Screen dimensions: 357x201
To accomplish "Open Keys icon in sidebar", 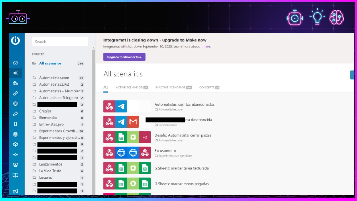I will click(15, 114).
